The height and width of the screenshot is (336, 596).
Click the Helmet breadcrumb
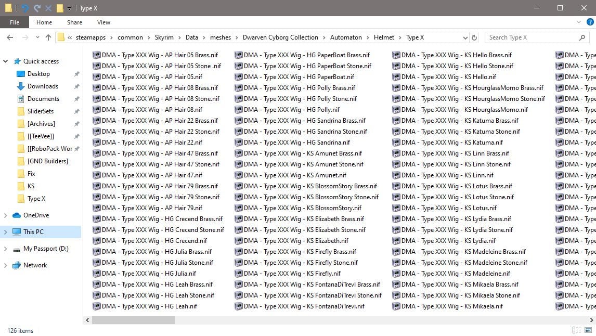[384, 37]
